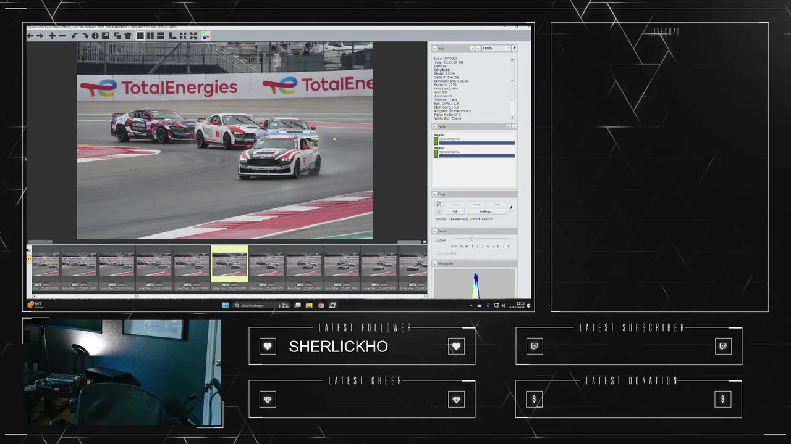Select thumbnail Lone Star 25_882.ARW
Viewport: 791px width, 444px height.
coord(380,269)
